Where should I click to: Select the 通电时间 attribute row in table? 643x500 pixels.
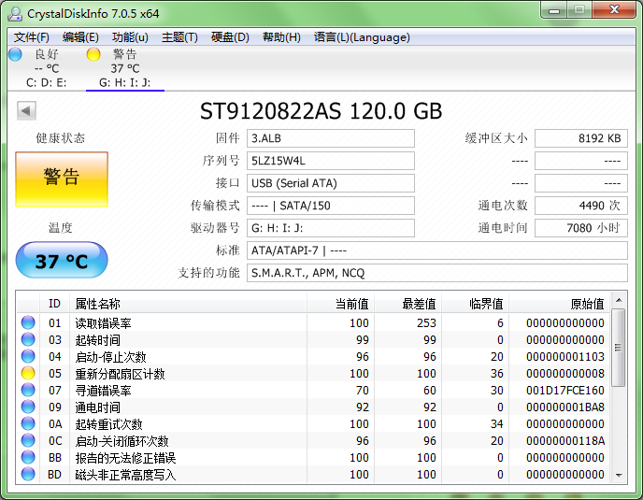(313, 407)
